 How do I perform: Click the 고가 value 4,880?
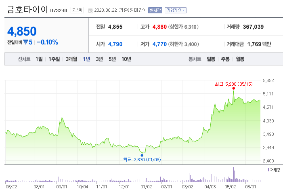coord(159,27)
